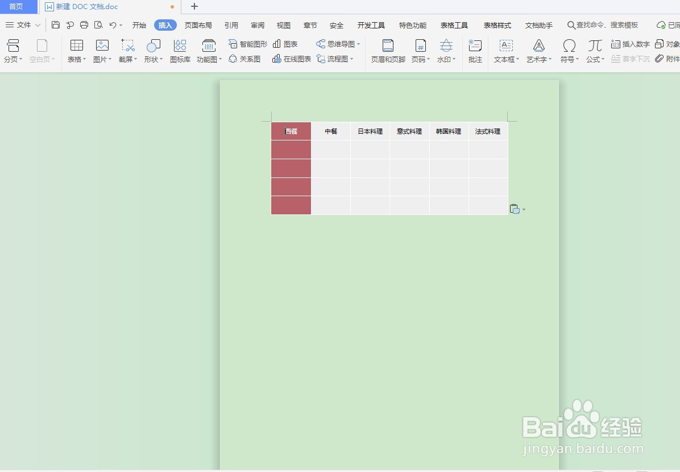Click the 图片 insert picture icon
Screen dimensions: 680x472
(x=102, y=51)
